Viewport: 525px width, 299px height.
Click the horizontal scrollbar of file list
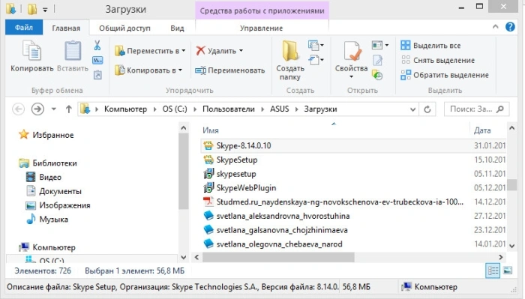pyautogui.click(x=278, y=257)
